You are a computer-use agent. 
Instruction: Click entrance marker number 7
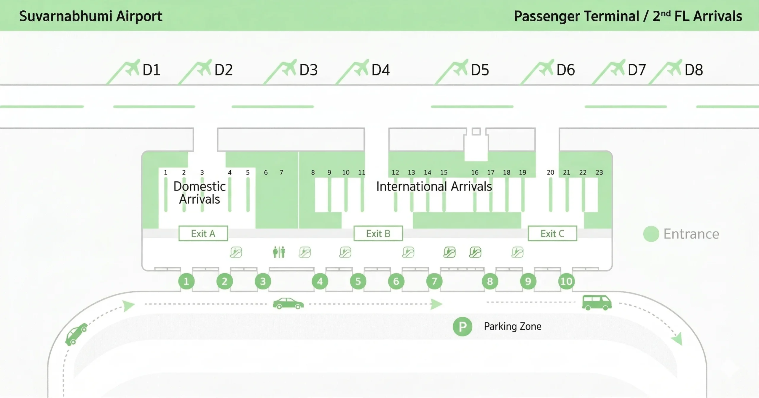[x=434, y=281]
